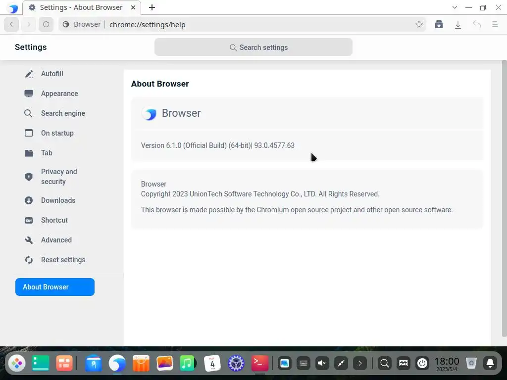Screen dimensions: 507x380
Task: Open the Music app in the dock
Action: click(x=188, y=363)
